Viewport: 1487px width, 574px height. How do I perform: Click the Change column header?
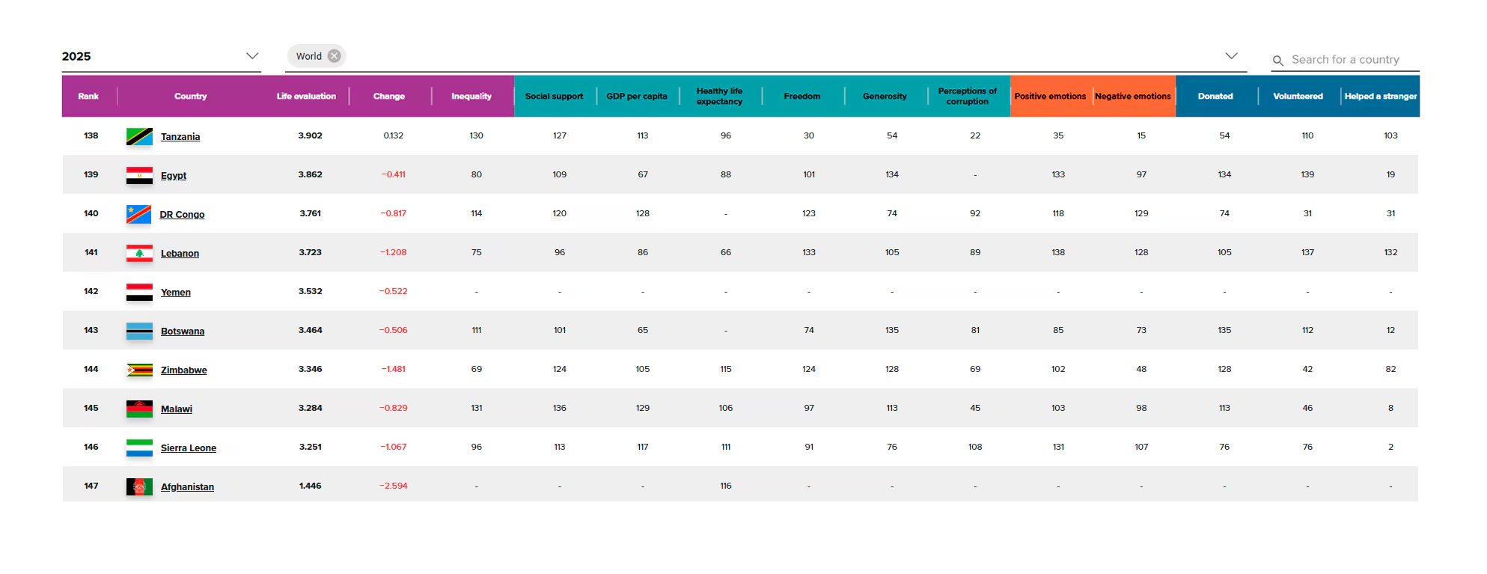click(x=388, y=96)
